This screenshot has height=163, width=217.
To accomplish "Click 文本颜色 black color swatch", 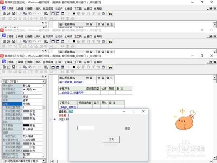I will tap(26, 126).
